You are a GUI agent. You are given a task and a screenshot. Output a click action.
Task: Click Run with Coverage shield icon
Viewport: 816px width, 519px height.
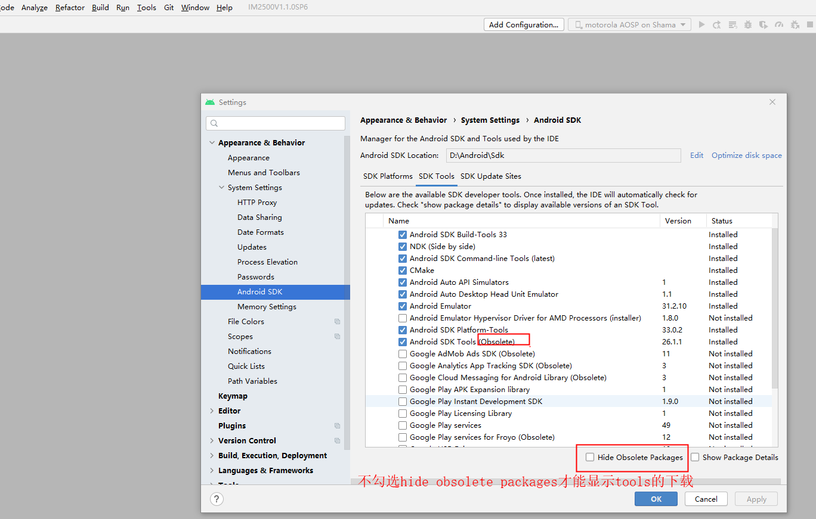(x=764, y=24)
